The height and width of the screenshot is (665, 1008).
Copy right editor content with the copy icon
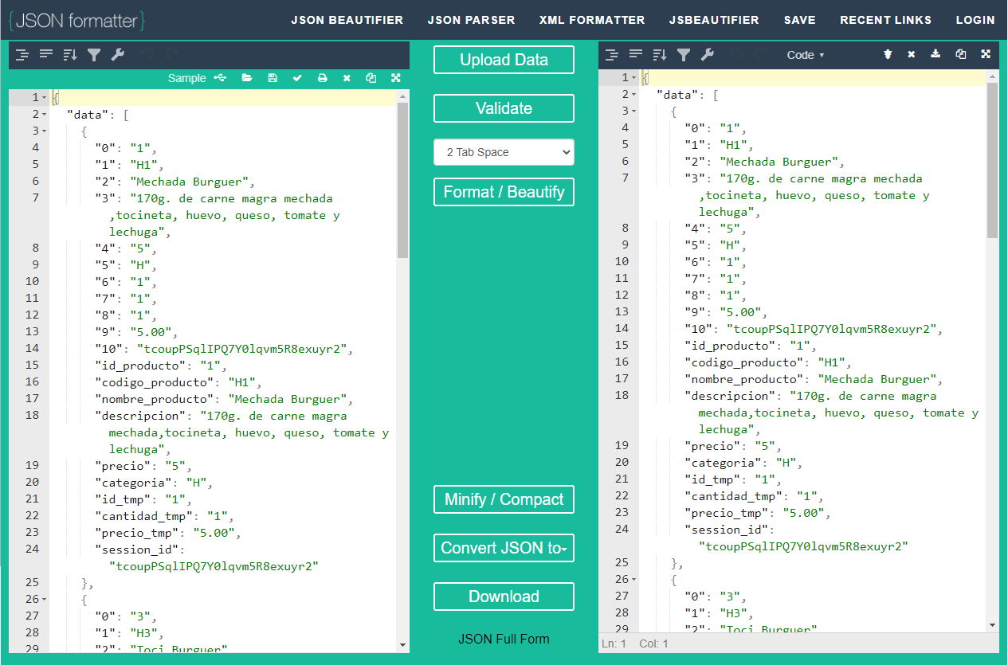pos(960,55)
